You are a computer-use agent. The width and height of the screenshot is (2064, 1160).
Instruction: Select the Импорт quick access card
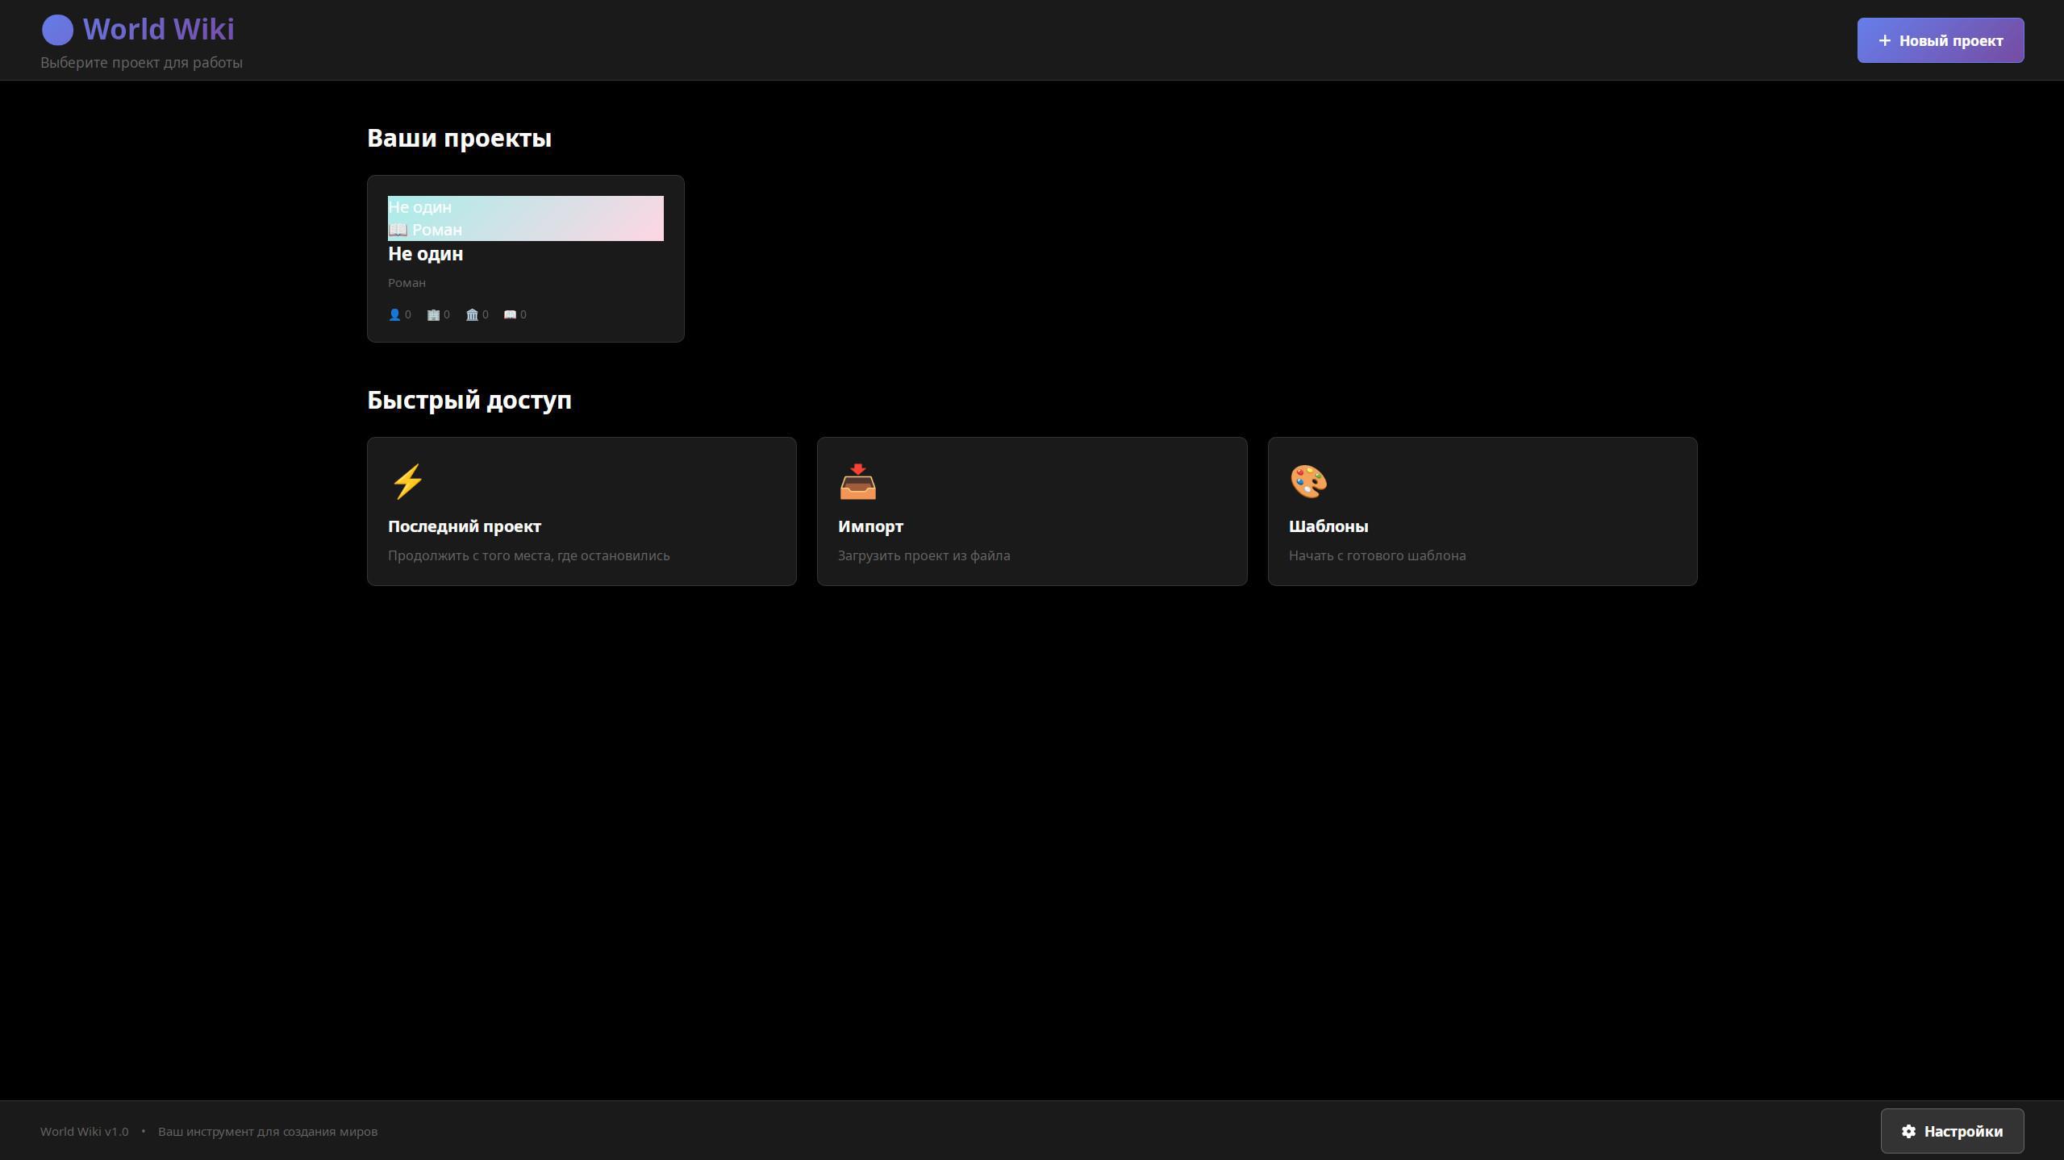coord(1032,512)
